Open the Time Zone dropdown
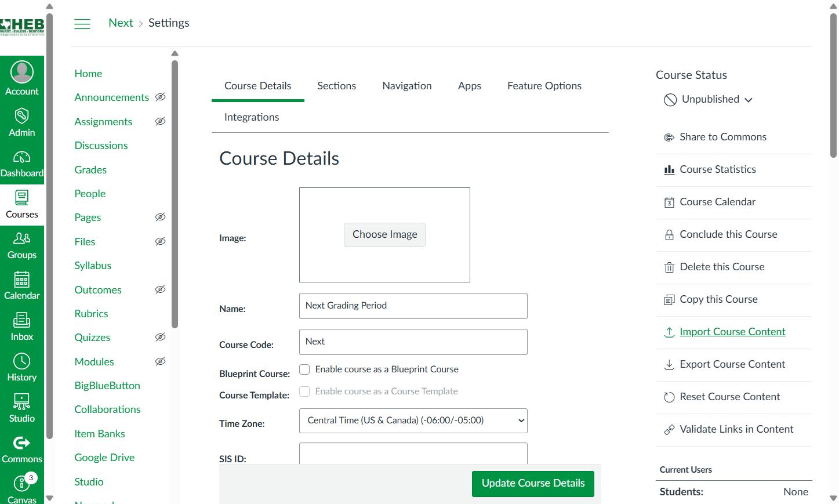Image resolution: width=839 pixels, height=504 pixels. click(413, 421)
